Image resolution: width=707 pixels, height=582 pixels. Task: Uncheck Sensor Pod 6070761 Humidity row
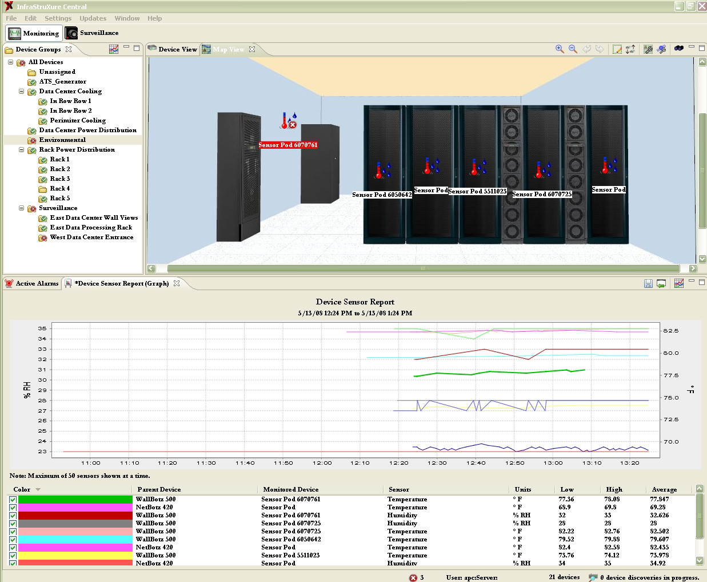[x=13, y=516]
